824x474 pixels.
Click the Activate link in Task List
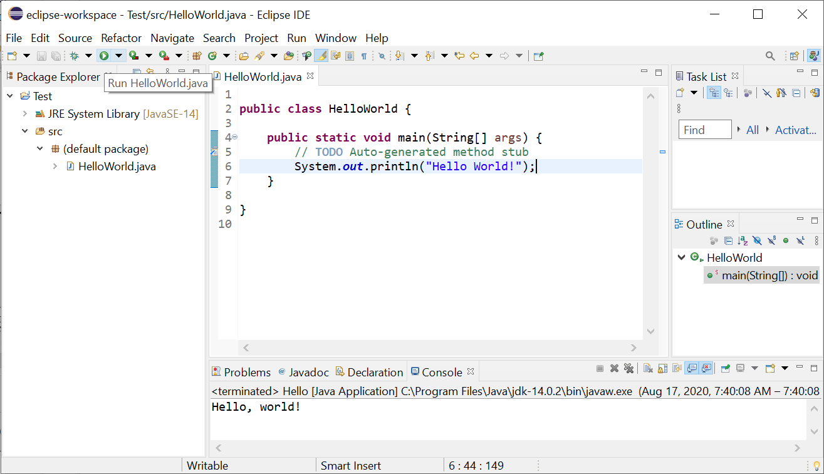796,130
